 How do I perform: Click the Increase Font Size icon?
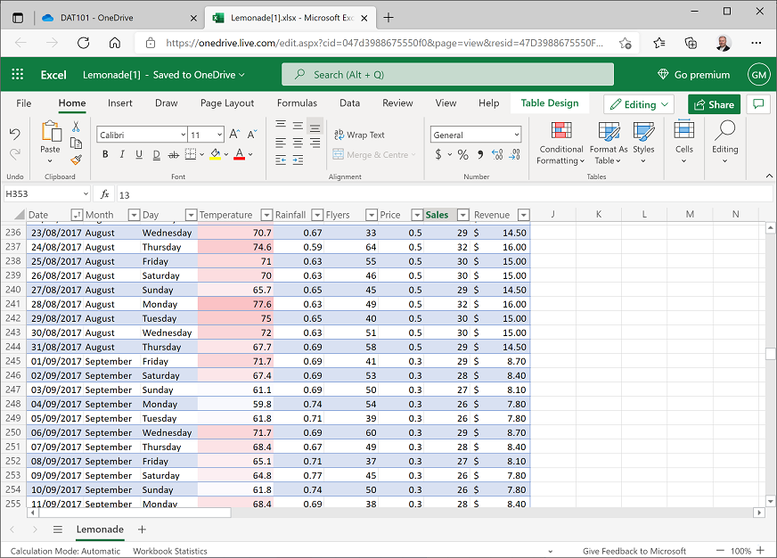[234, 135]
